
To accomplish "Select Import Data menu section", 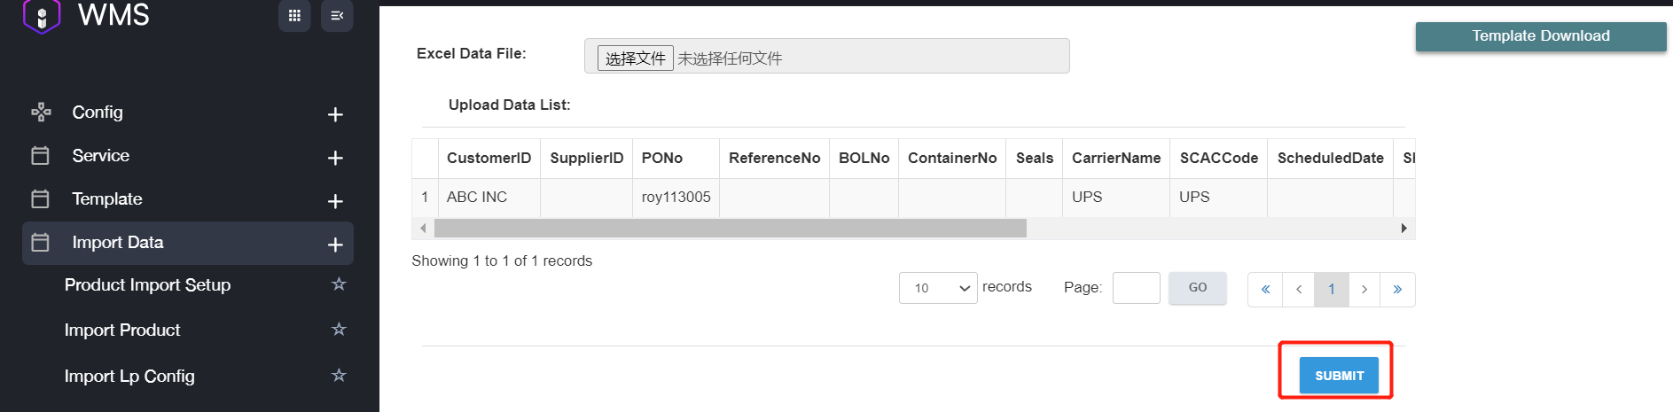I will pyautogui.click(x=118, y=243).
